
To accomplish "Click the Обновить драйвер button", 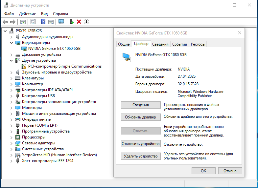I will [141, 117].
